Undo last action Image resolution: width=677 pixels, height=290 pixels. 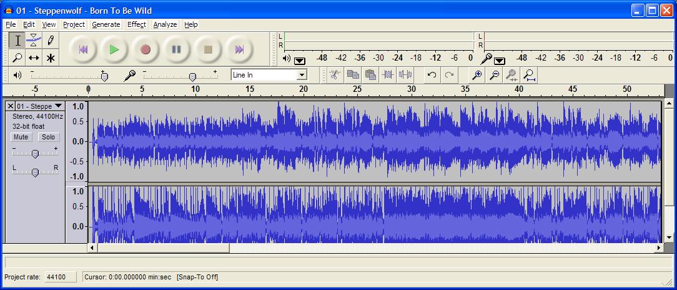click(432, 75)
